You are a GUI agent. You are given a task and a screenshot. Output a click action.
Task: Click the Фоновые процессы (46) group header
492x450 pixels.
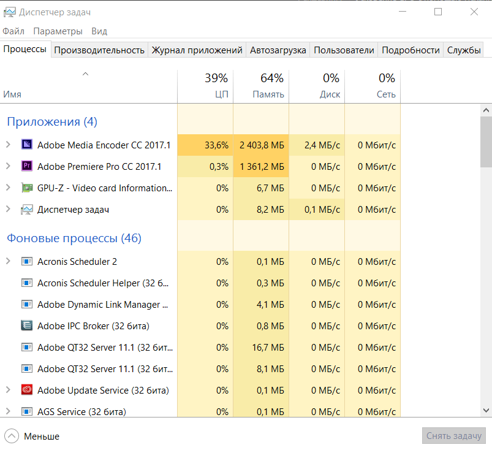pyautogui.click(x=74, y=238)
